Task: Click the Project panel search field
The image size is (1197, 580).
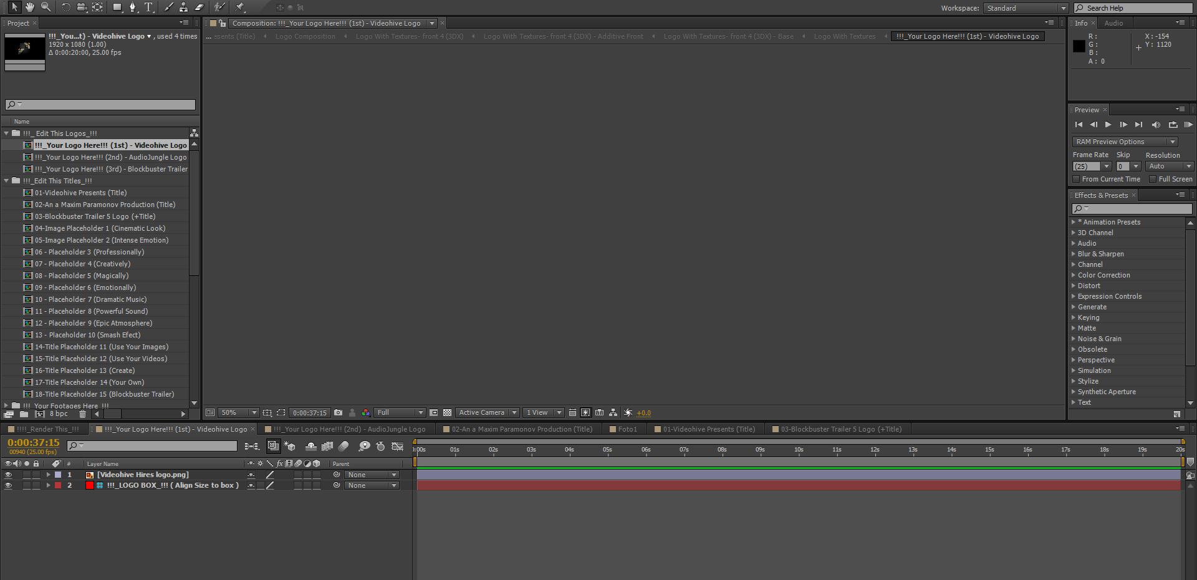Action: [100, 105]
